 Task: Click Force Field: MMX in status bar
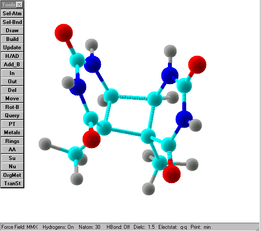(20, 227)
